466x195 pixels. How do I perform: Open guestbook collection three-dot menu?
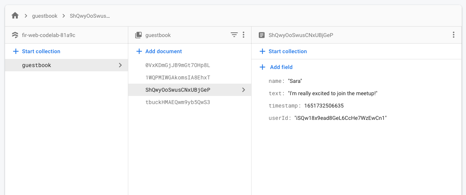[243, 35]
